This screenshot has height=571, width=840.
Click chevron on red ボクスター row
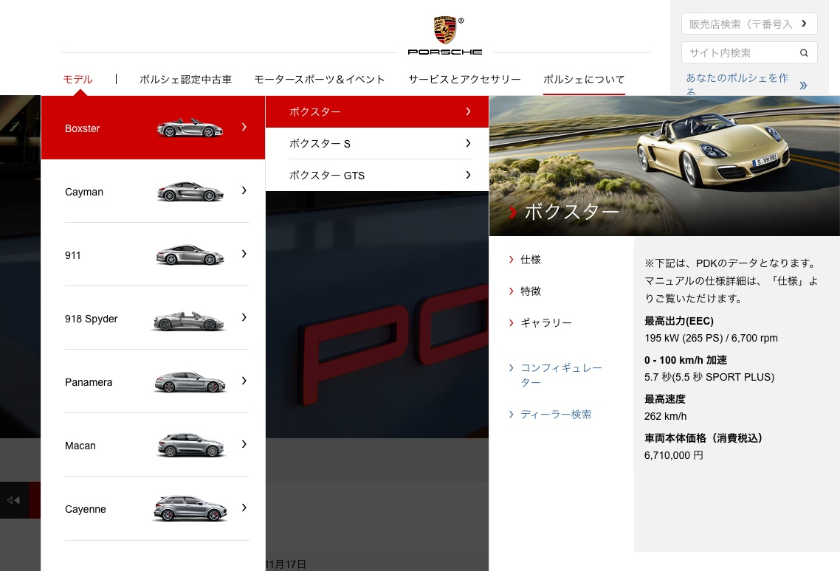click(x=468, y=111)
